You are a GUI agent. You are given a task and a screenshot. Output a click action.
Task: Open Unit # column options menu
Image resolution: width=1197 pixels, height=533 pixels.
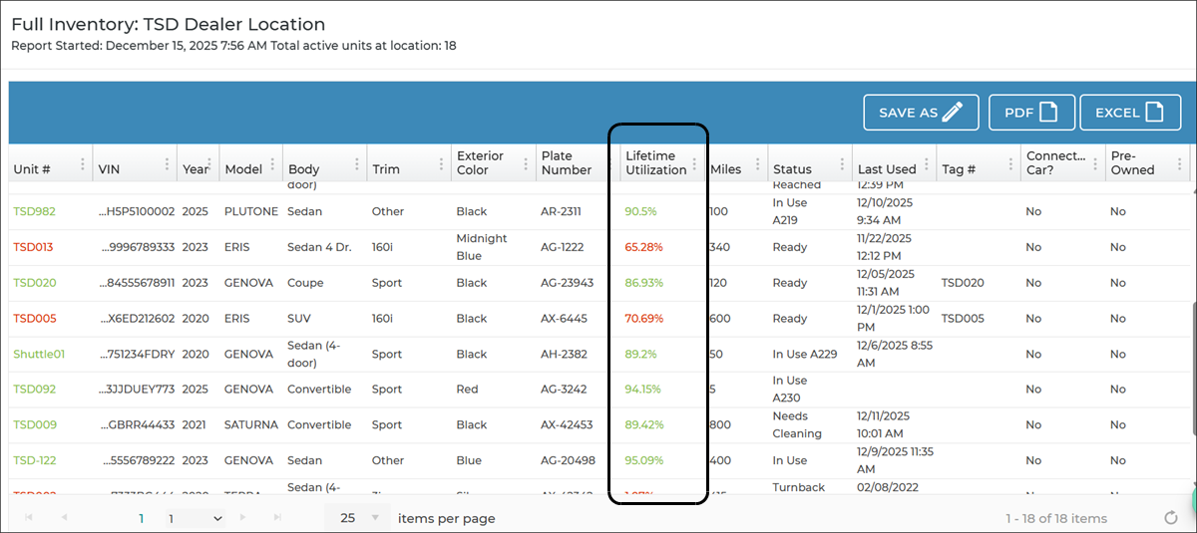(x=82, y=164)
